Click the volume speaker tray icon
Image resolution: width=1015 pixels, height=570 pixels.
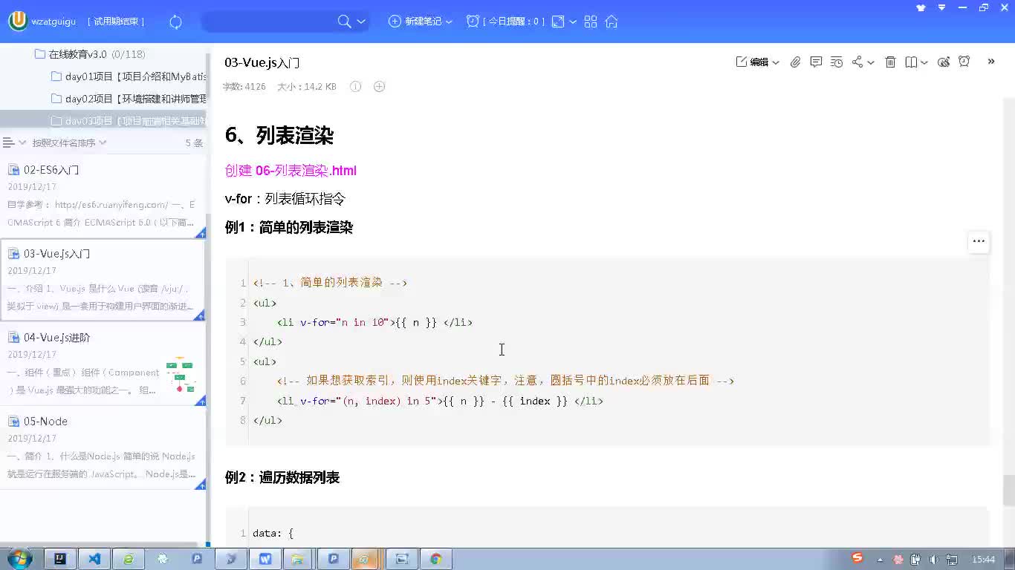coord(933,560)
